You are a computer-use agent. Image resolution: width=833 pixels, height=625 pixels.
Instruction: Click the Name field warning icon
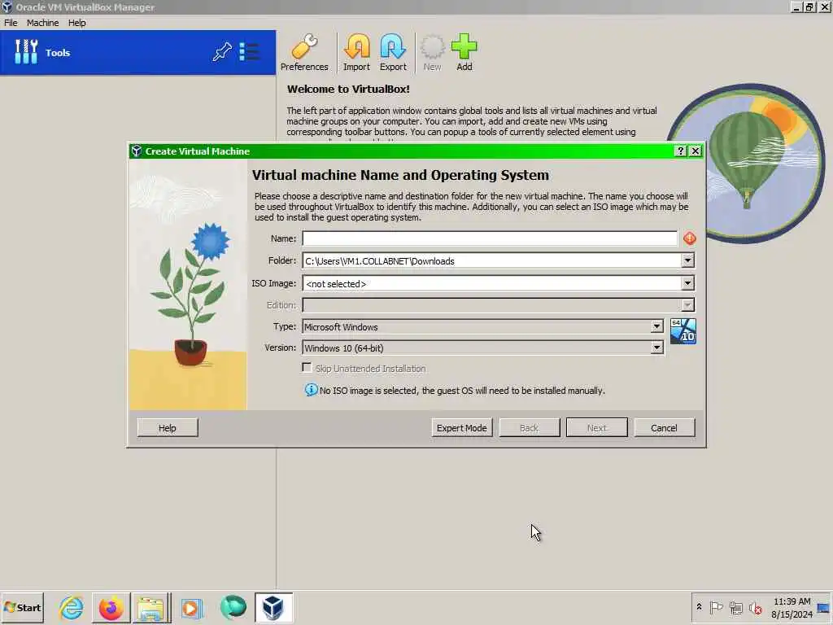[690, 238]
